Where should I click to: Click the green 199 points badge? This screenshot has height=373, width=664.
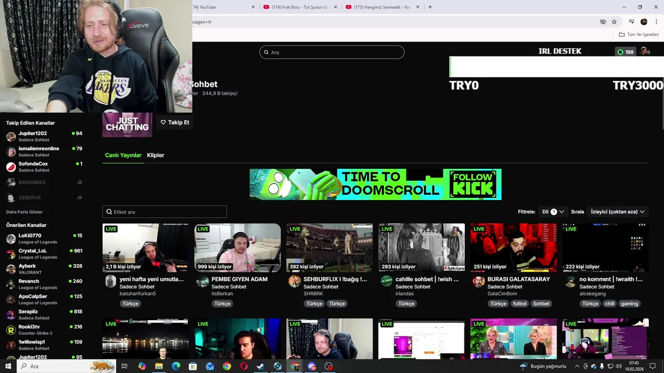pos(625,52)
